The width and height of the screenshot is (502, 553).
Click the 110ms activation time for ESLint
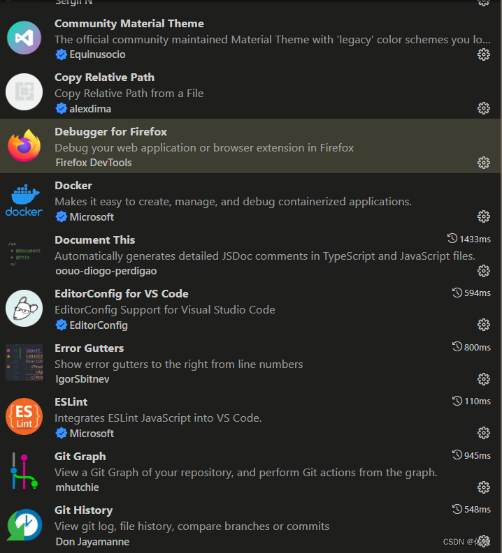pos(472,401)
